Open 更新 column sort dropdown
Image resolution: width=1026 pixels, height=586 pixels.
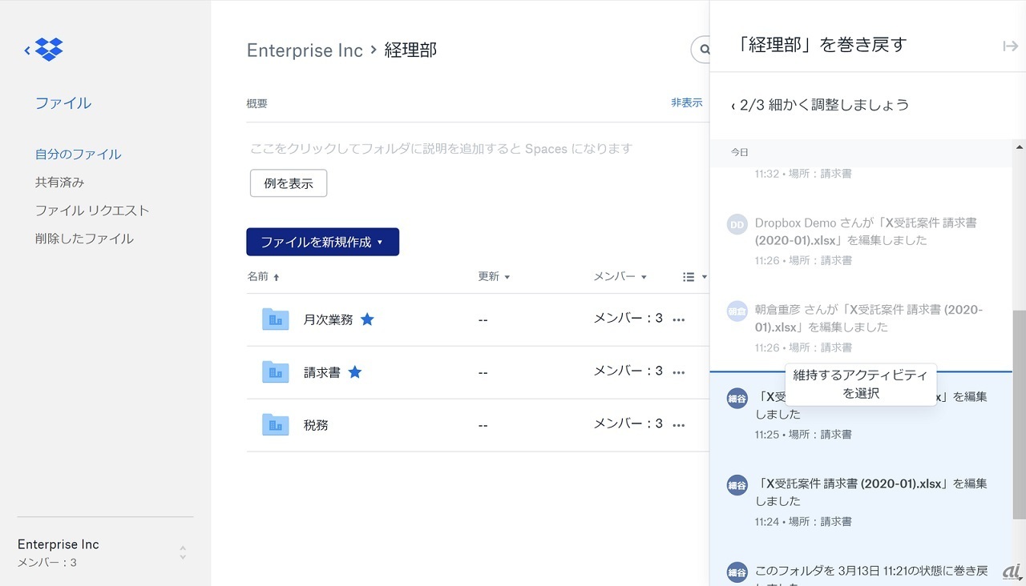tap(494, 277)
